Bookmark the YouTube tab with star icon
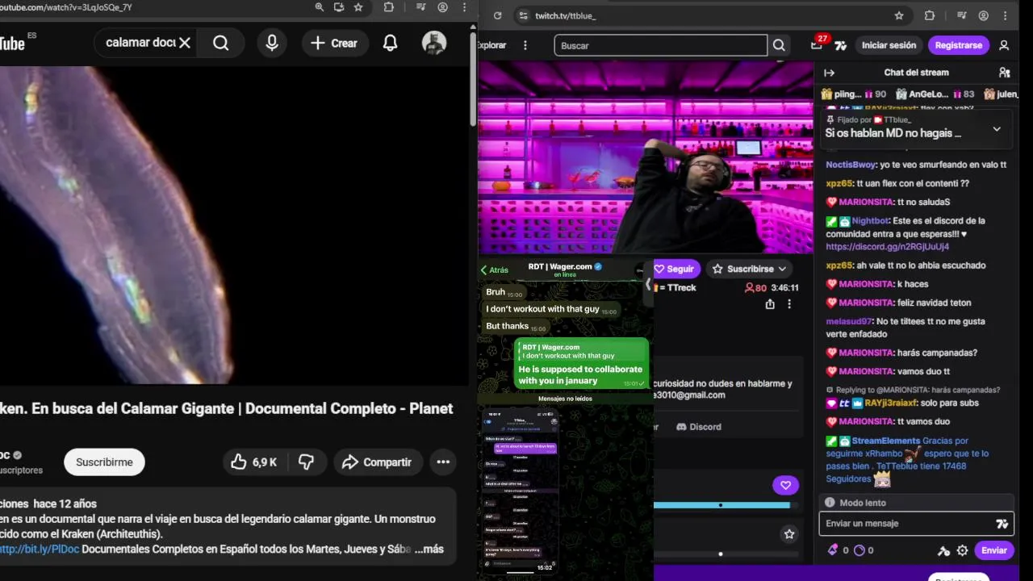Image resolution: width=1033 pixels, height=581 pixels. click(358, 7)
